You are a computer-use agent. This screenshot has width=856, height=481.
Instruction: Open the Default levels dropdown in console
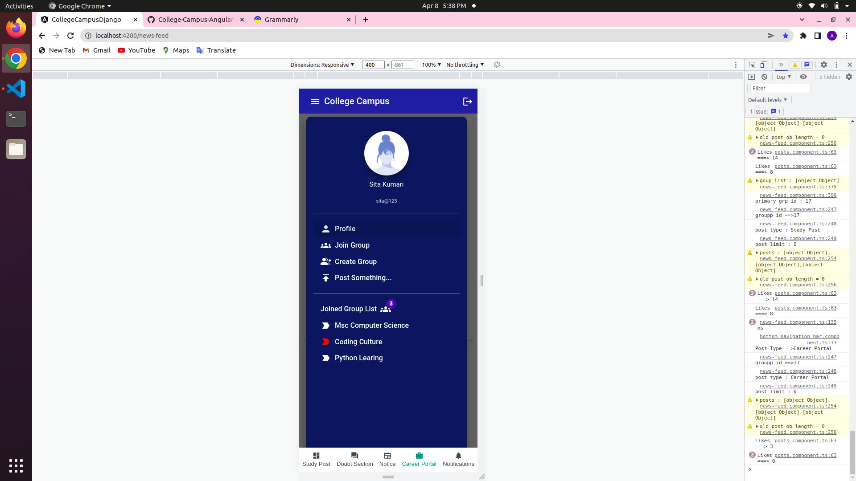coord(767,100)
